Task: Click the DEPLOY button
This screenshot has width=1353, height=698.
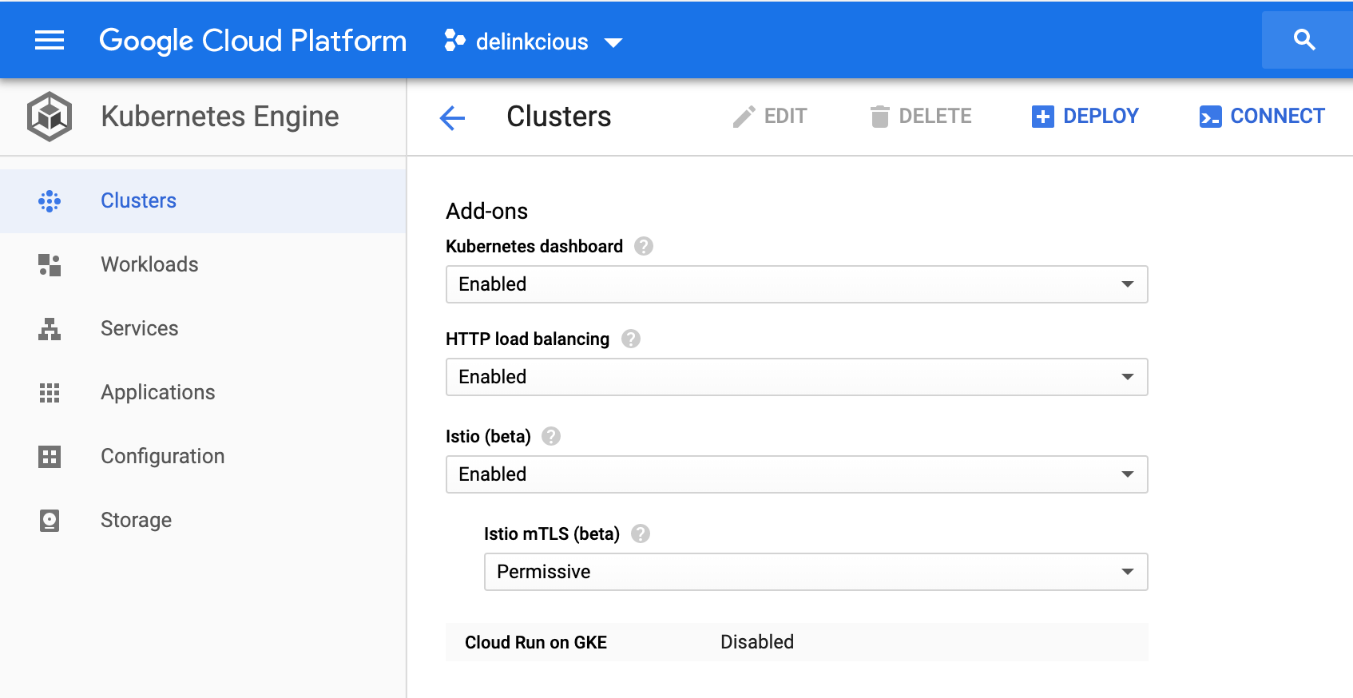Action: click(1085, 117)
